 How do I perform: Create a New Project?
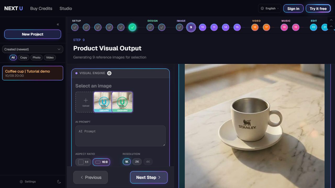(33, 34)
